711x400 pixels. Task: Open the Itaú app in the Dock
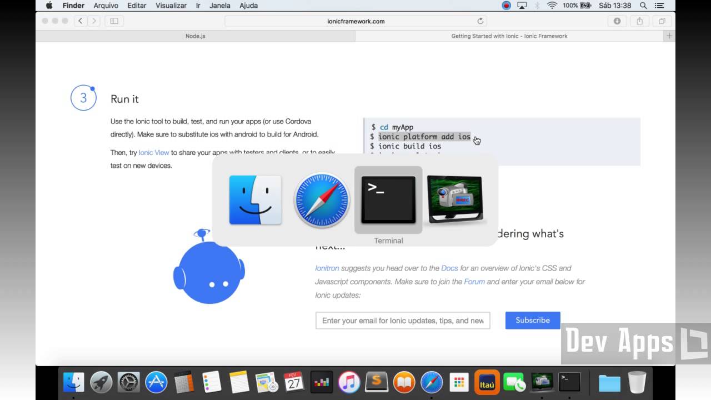487,382
